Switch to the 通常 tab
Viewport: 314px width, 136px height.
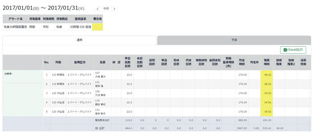80,40
